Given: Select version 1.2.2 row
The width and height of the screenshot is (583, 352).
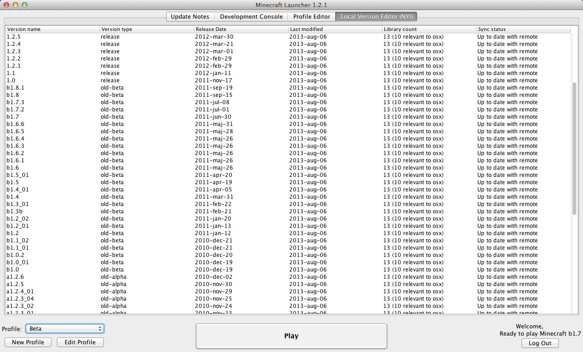Looking at the screenshot, I should click(x=288, y=59).
